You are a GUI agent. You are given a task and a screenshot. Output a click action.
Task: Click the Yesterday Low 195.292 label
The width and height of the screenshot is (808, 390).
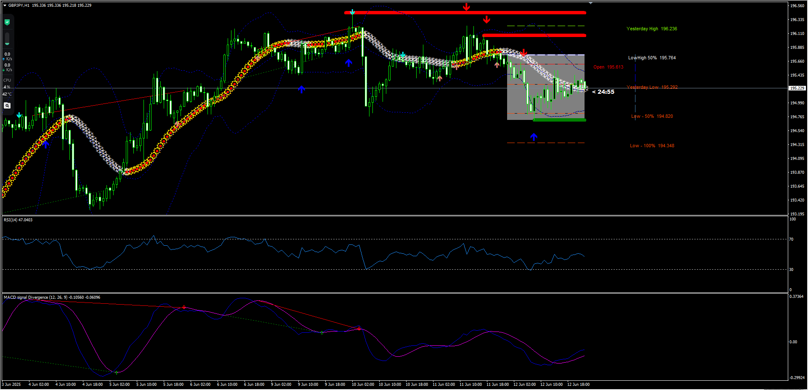pos(652,87)
